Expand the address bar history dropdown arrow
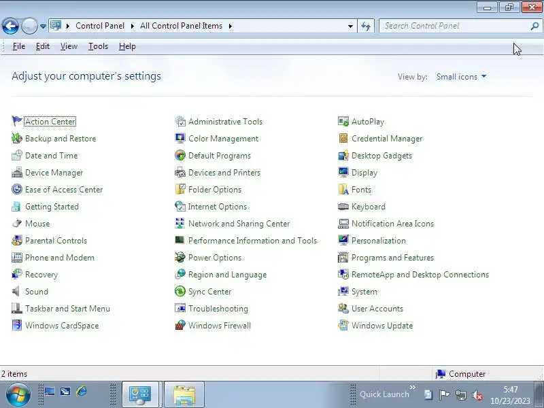 coord(350,26)
